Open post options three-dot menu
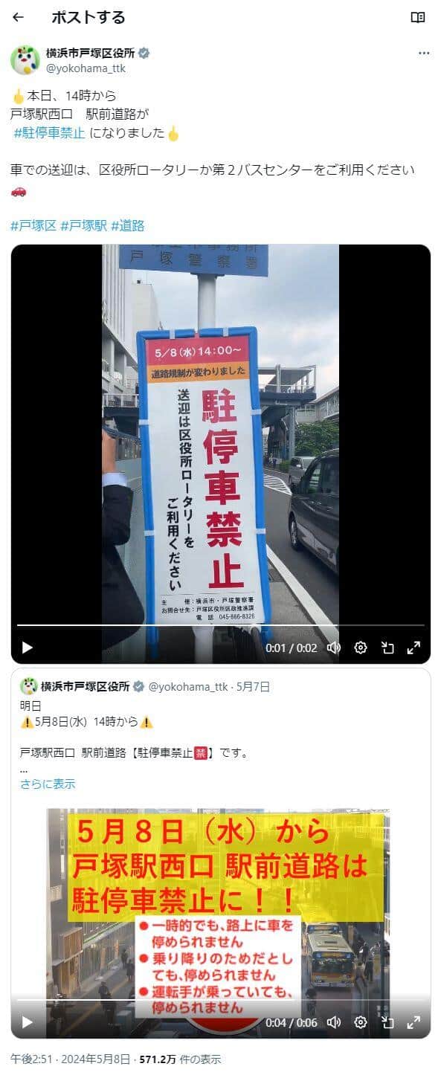The width and height of the screenshot is (441, 1078). (424, 54)
